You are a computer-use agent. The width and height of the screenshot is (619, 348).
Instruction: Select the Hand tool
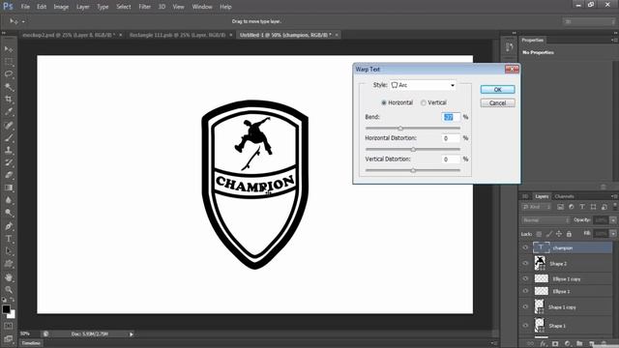(x=9, y=277)
